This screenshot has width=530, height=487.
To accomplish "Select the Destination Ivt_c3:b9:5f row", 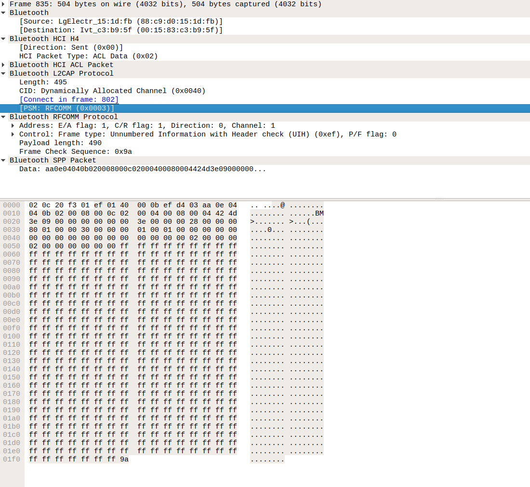I will (x=120, y=30).
